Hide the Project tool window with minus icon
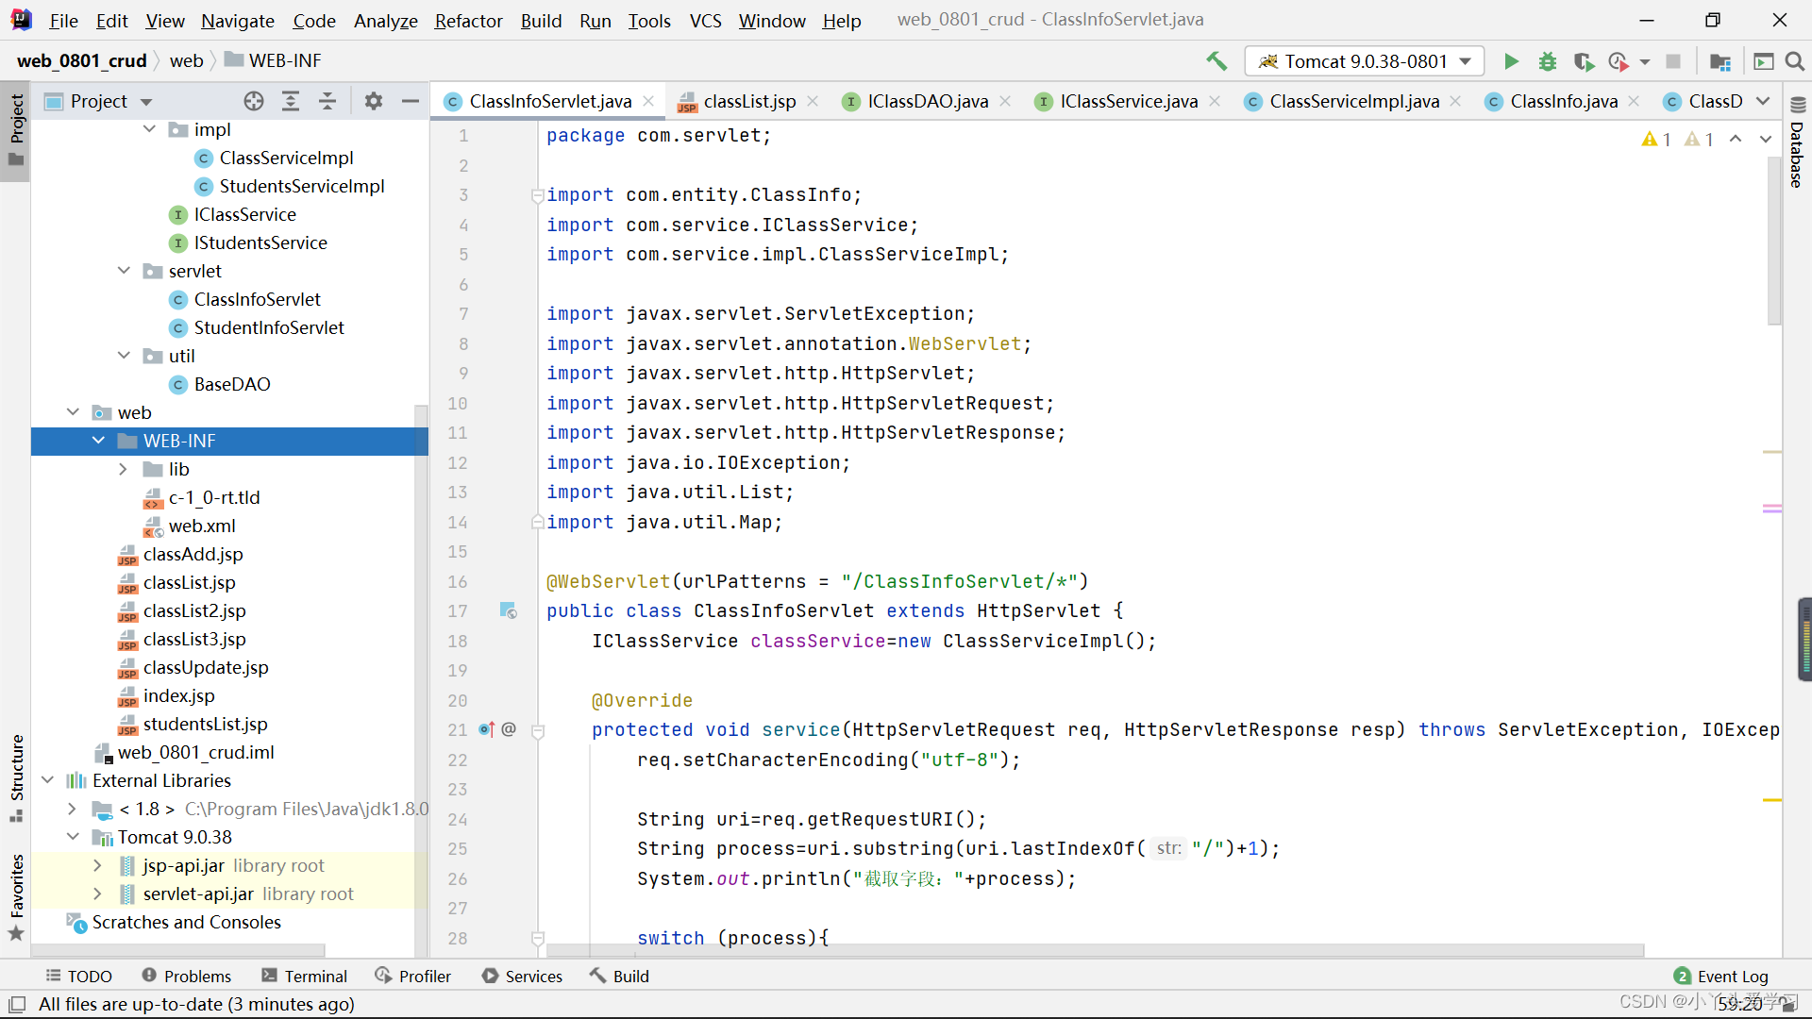The image size is (1812, 1019). point(411,101)
